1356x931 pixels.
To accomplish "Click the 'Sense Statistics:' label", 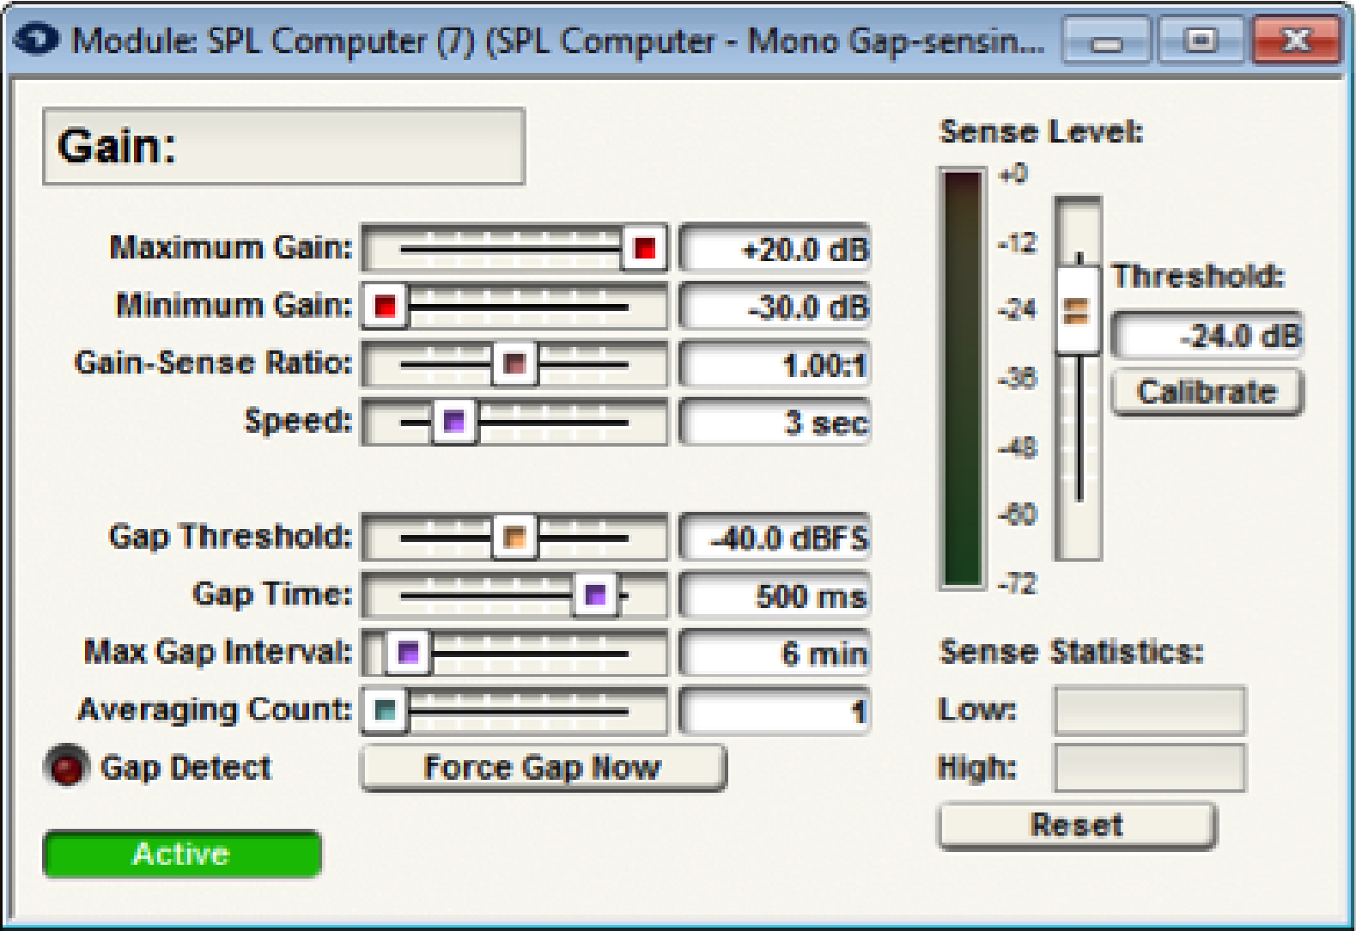I will tap(1072, 652).
